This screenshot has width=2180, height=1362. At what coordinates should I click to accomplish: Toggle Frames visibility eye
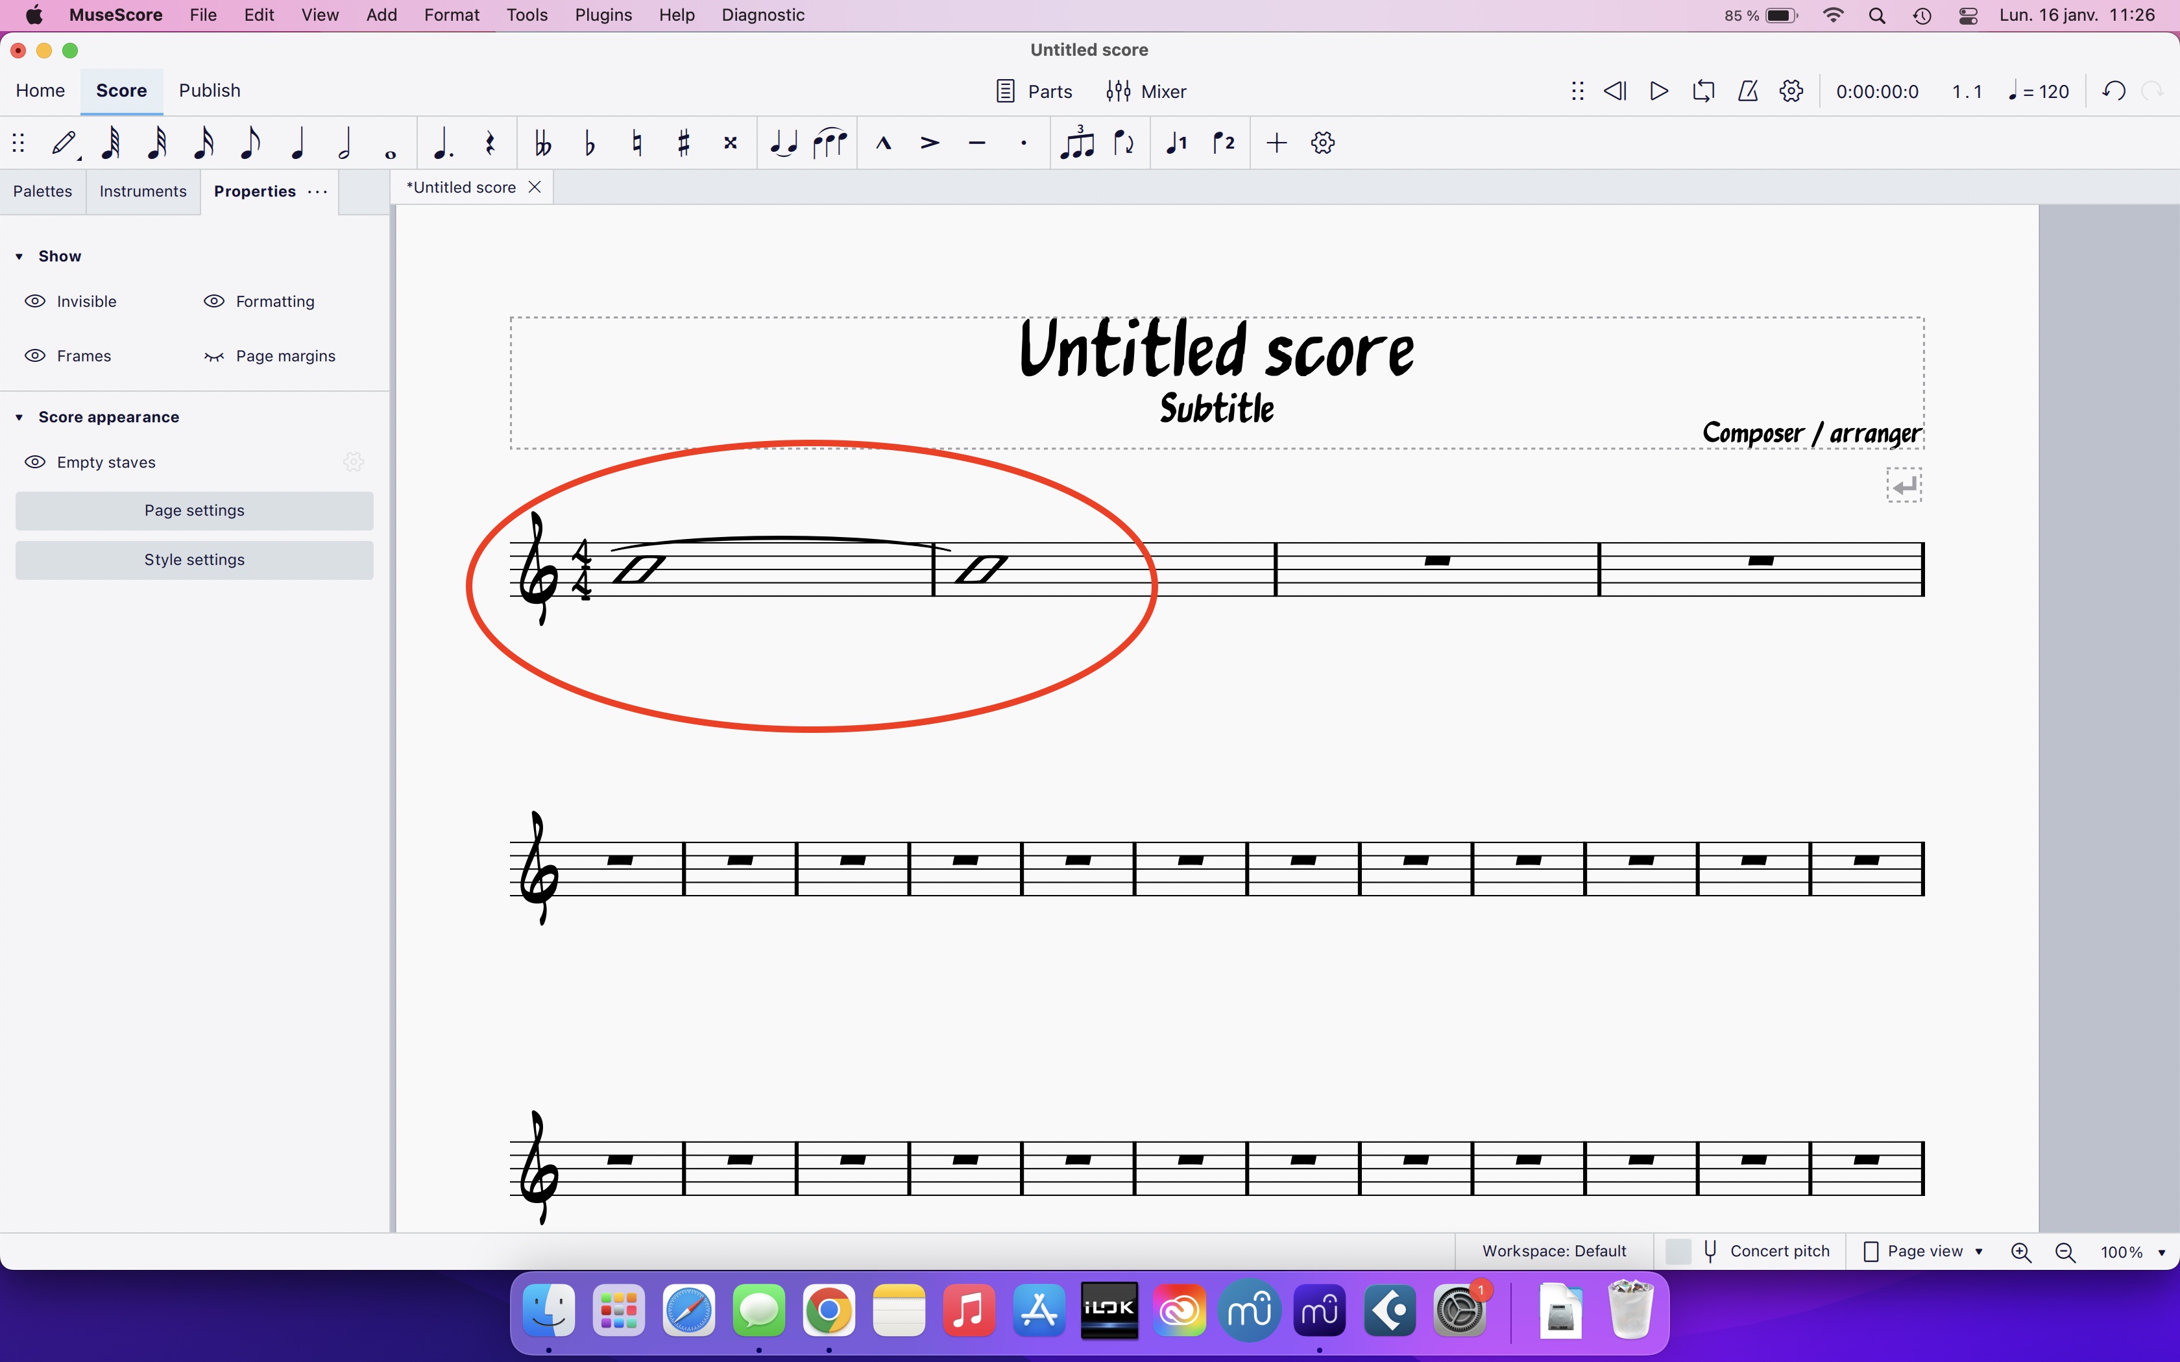35,356
